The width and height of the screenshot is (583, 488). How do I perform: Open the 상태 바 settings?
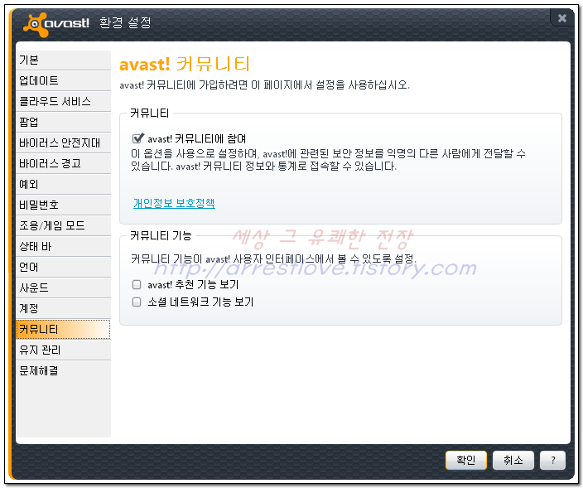[63, 246]
